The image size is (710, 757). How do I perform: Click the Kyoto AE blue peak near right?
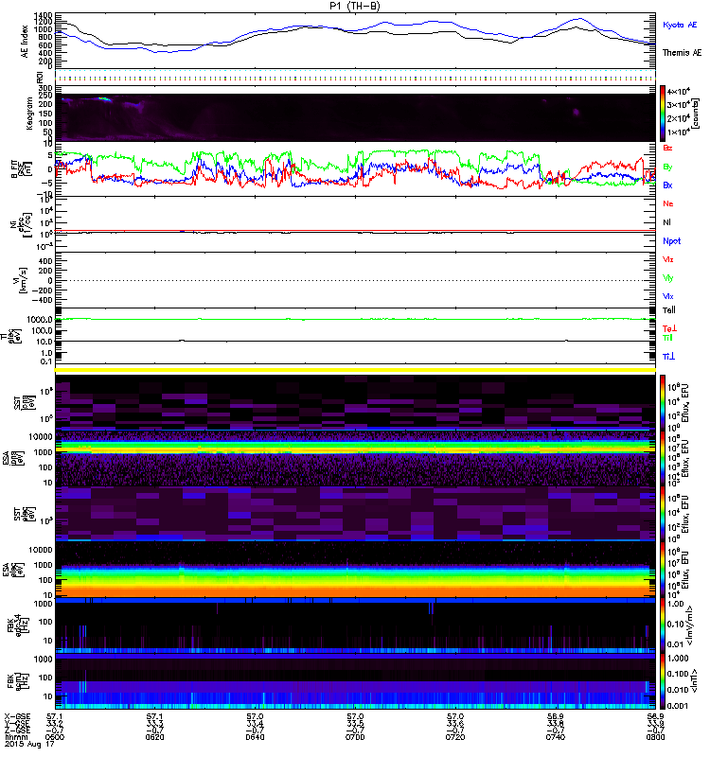coord(578,19)
